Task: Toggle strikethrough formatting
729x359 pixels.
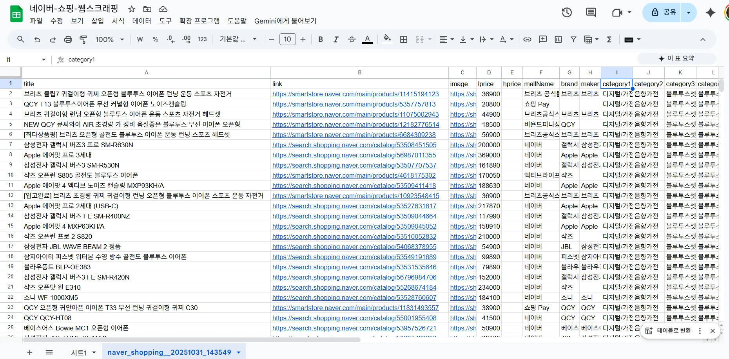Action: [352, 40]
